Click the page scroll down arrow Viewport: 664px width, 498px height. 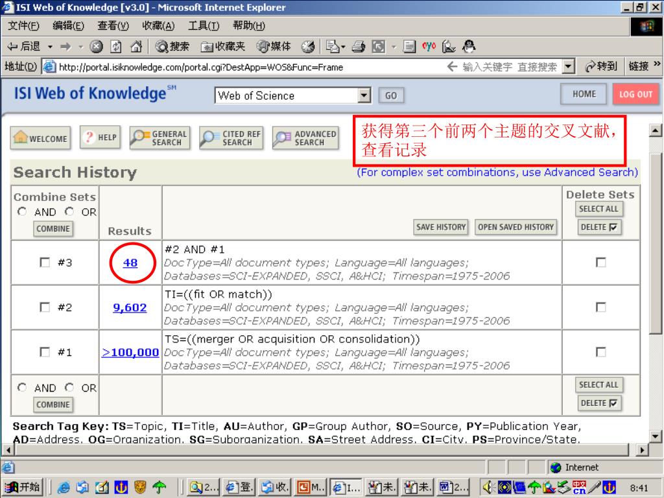(x=656, y=436)
